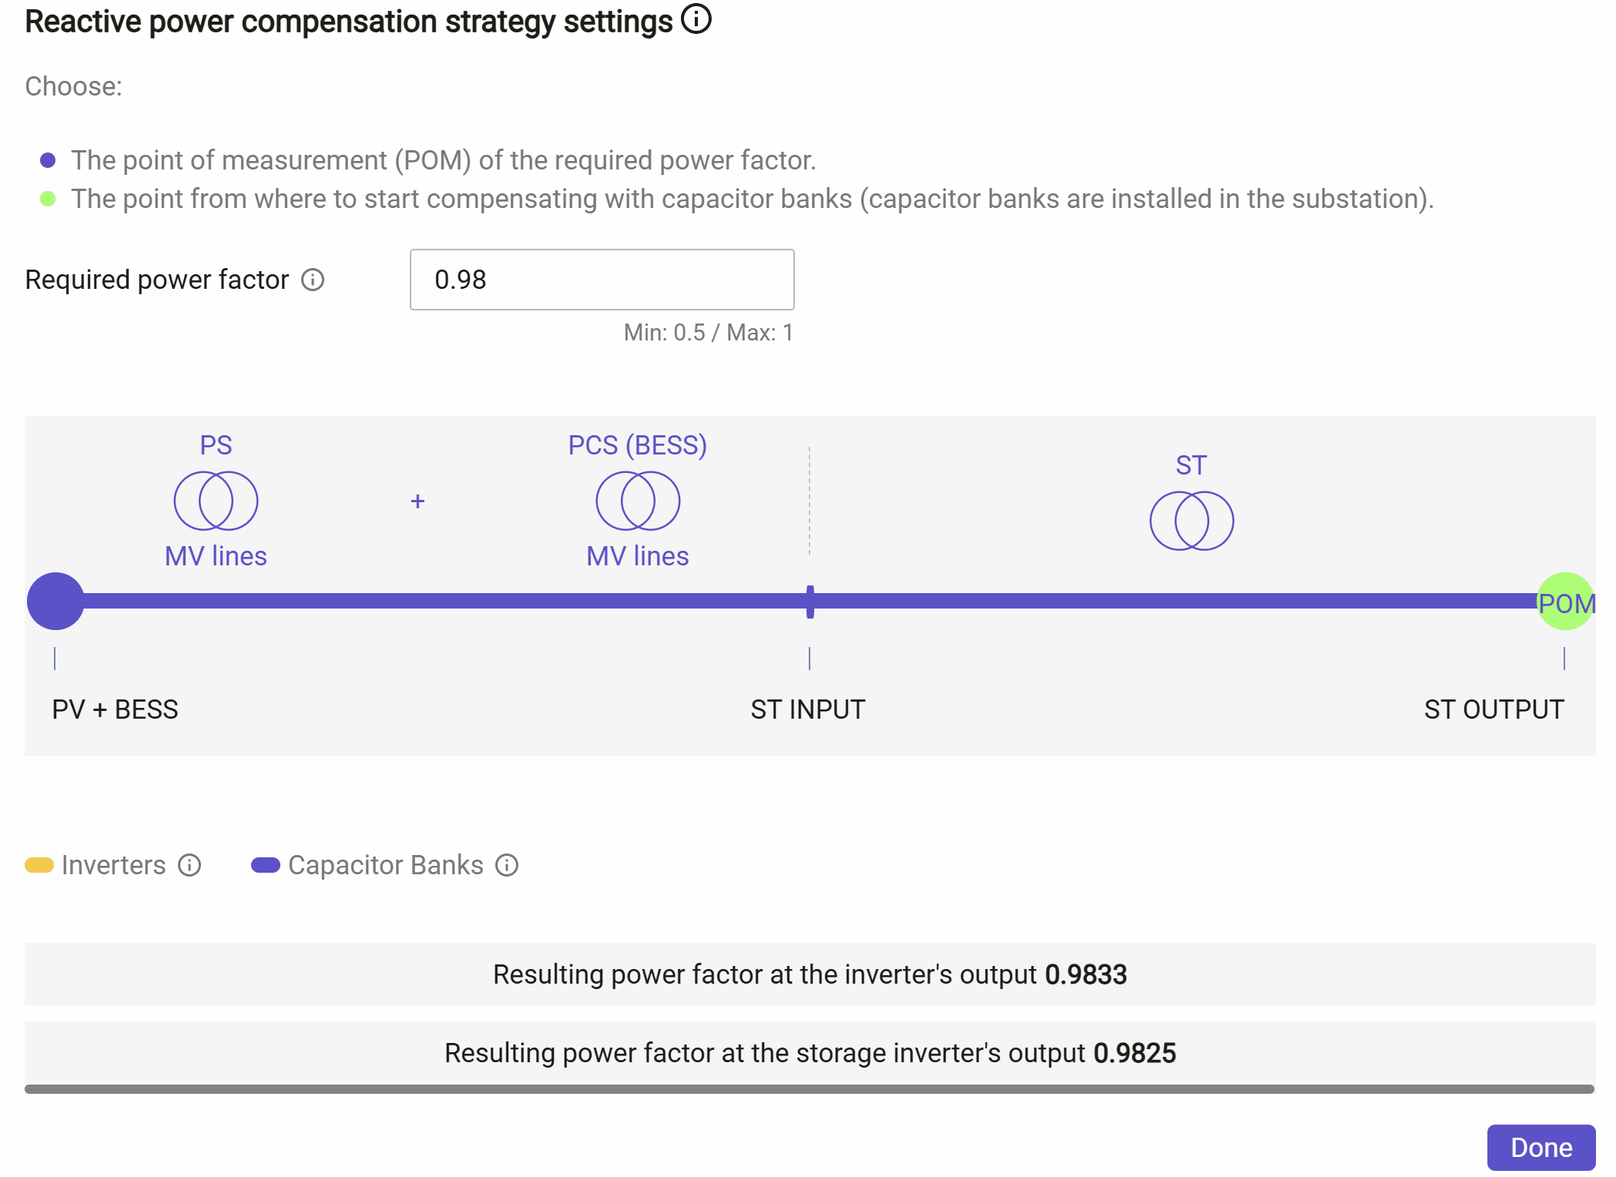Click the horizontal scrollbar below results
1616x1177 pixels.
(x=809, y=1089)
